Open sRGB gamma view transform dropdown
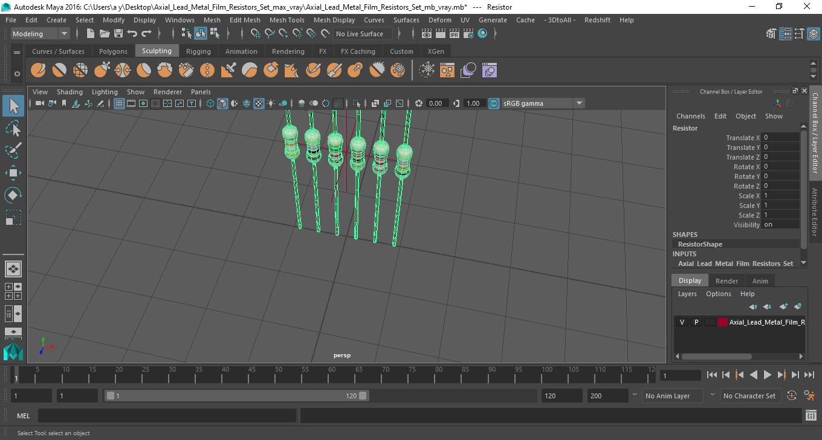 (543, 103)
